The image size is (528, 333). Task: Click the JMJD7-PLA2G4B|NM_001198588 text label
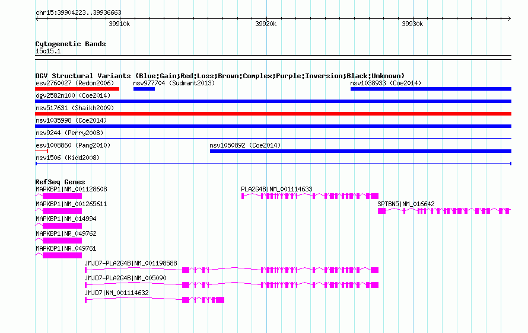tap(131, 263)
